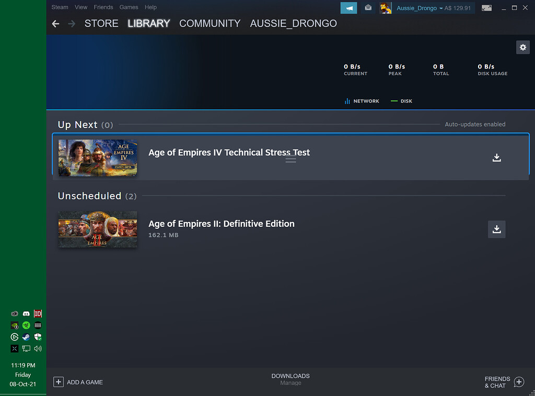Start downloading Age of Empires IV Technical Stress Test
Viewport: 535px width, 396px height.
click(x=496, y=157)
